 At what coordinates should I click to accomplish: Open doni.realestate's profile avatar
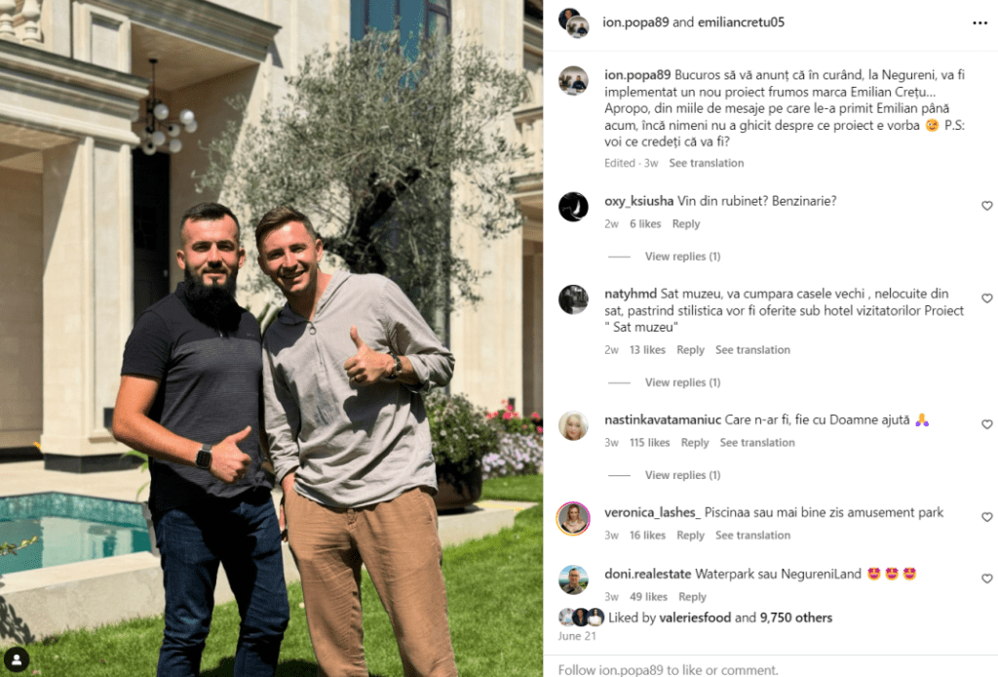click(x=573, y=579)
